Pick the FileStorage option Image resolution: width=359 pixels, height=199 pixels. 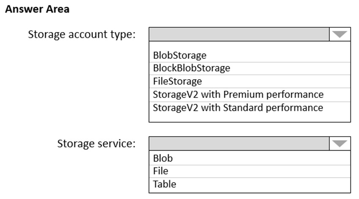pyautogui.click(x=250, y=81)
